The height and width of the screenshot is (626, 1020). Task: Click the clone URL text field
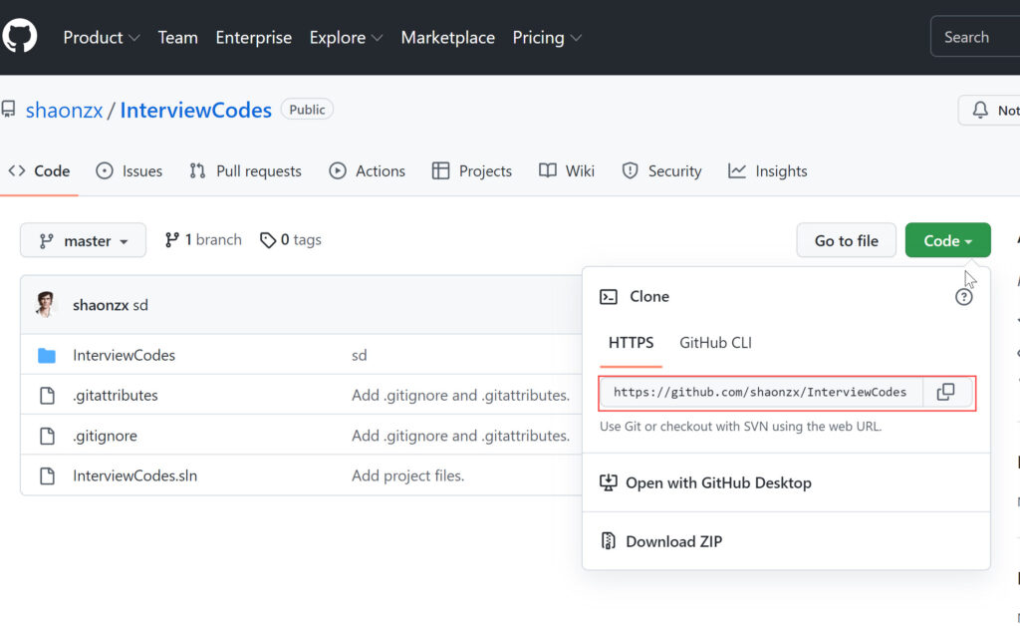pos(761,392)
